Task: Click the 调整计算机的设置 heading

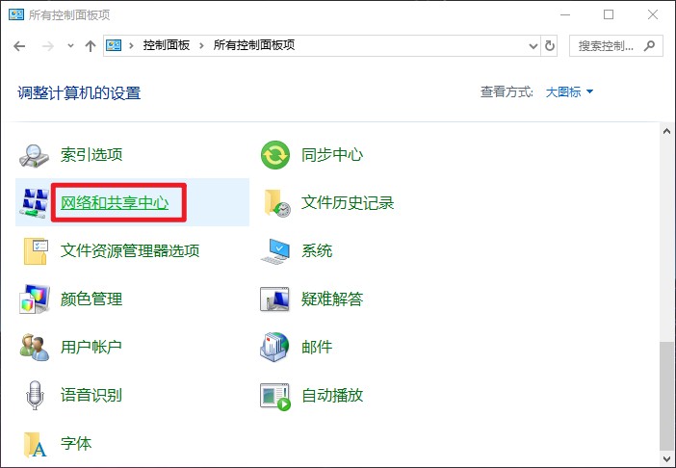Action: pos(79,93)
